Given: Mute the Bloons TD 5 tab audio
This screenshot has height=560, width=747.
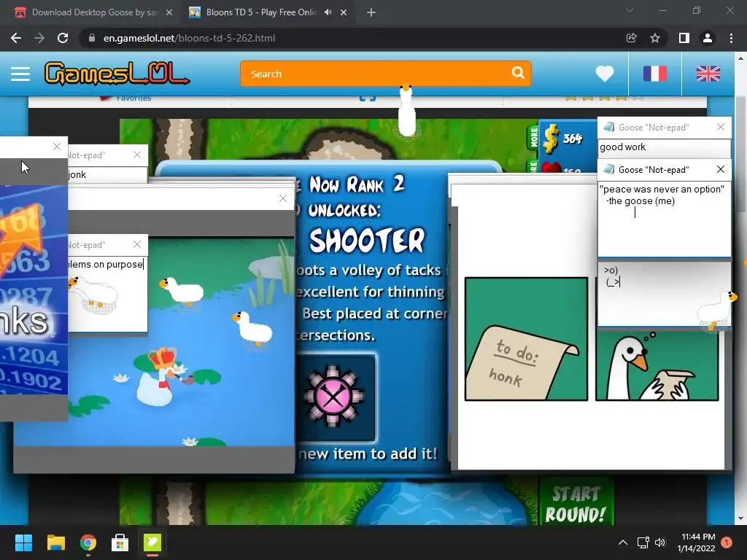Looking at the screenshot, I should 328,12.
